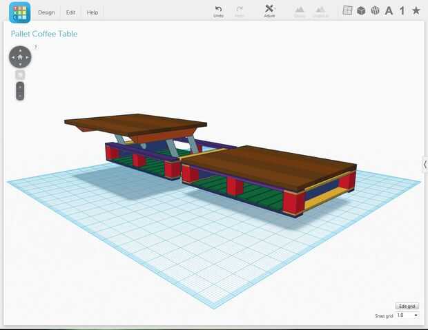This screenshot has width=428, height=330.
Task: Expand the collapsed right side panel
Action: [x=425, y=165]
